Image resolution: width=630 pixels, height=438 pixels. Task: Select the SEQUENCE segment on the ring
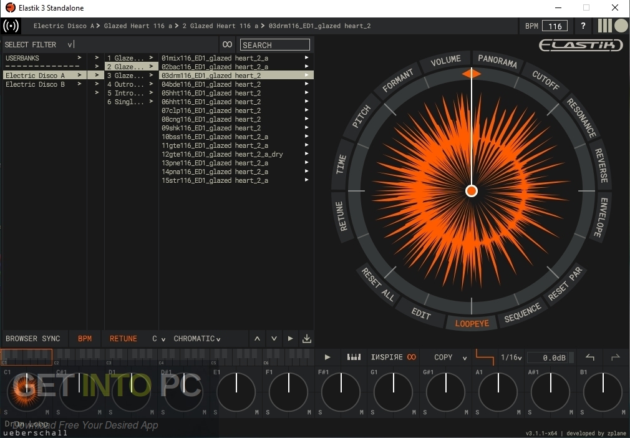pos(523,313)
